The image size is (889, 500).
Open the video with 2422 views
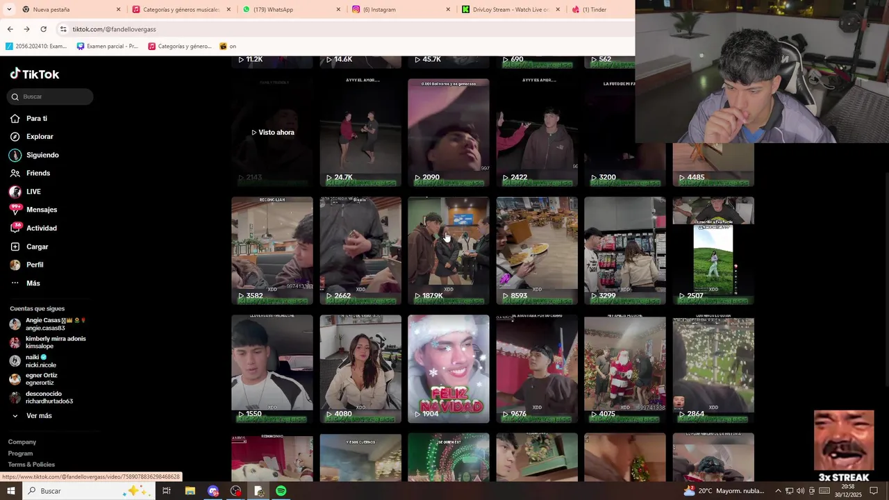click(537, 133)
